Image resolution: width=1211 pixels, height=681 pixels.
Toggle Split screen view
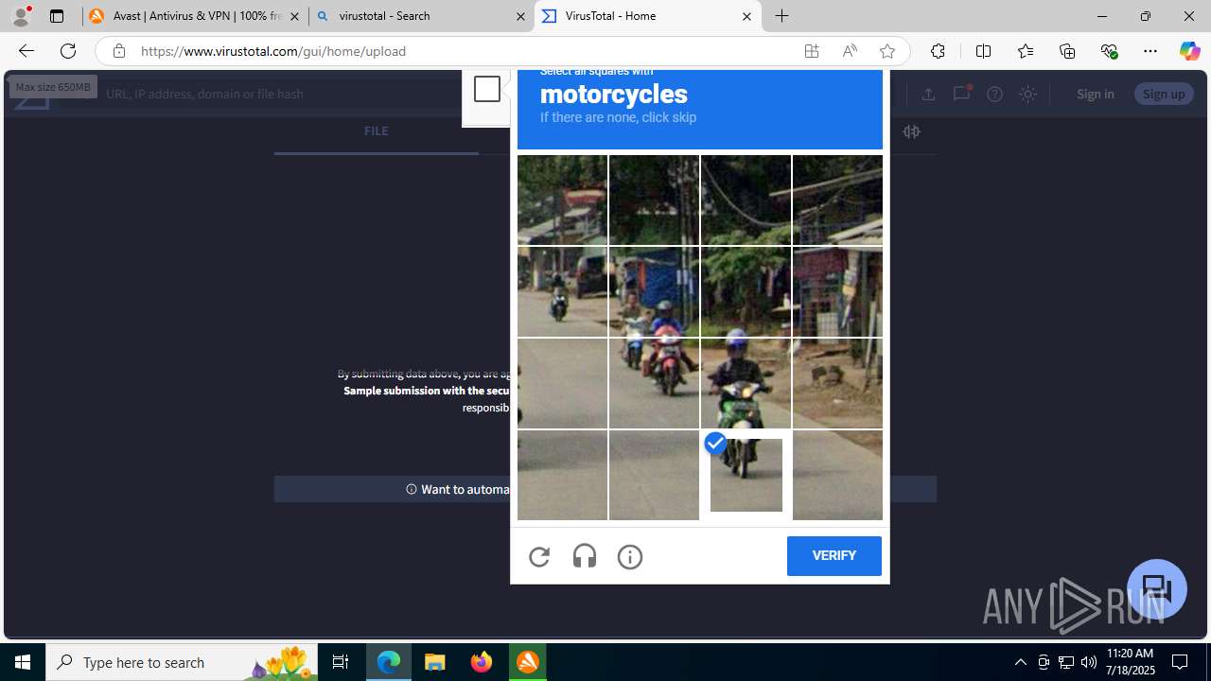[x=983, y=51]
